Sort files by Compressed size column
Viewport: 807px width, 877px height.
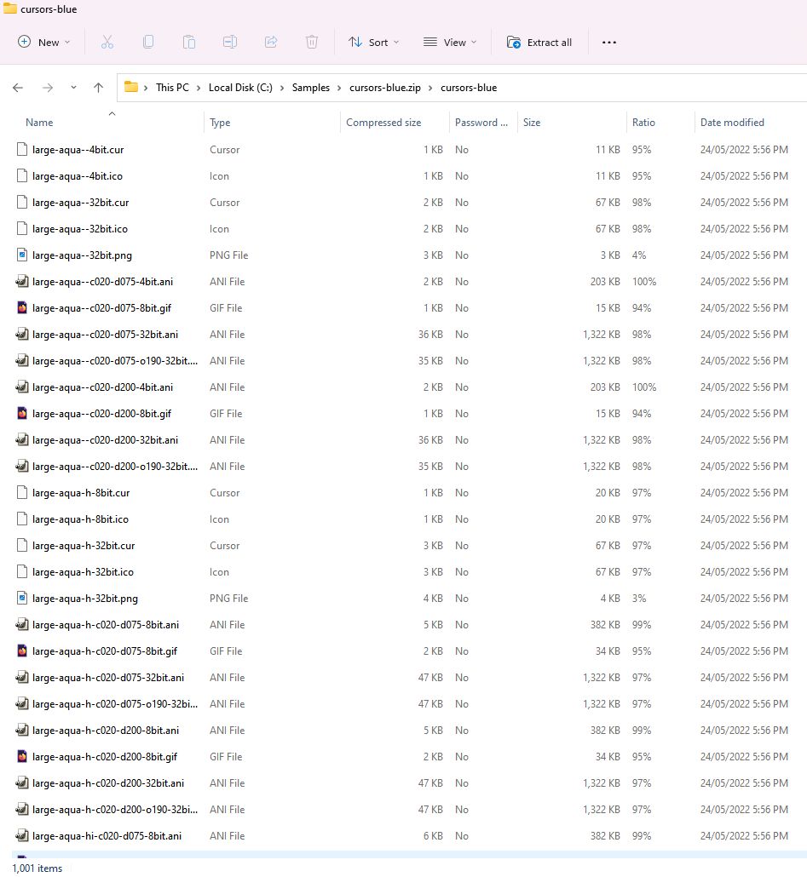(383, 123)
